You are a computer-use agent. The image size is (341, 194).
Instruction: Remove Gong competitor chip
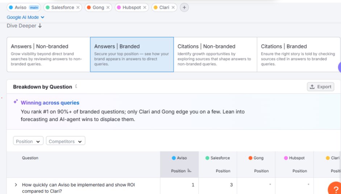pos(108,8)
